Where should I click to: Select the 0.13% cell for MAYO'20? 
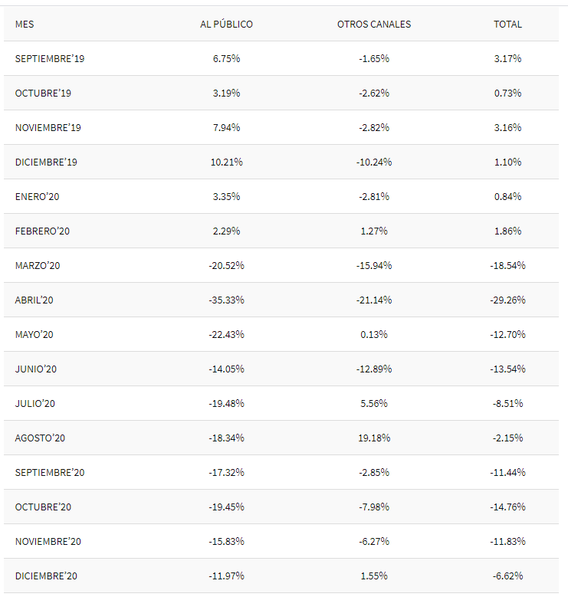(374, 335)
